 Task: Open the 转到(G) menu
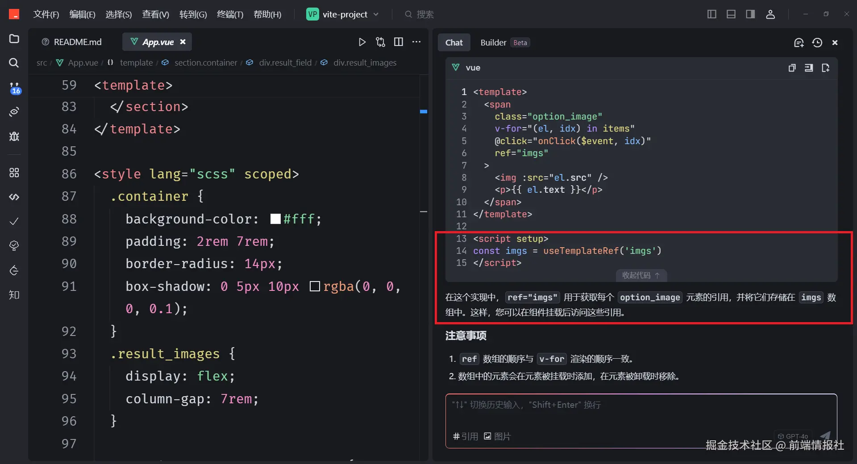tap(193, 14)
